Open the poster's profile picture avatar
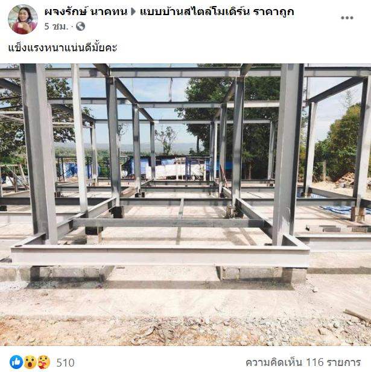The width and height of the screenshot is (371, 372). tap(23, 19)
